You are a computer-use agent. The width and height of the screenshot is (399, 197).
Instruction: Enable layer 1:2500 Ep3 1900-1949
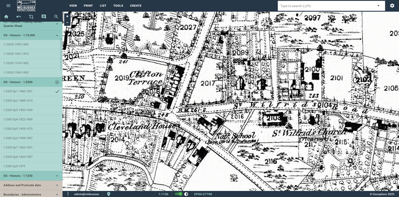[x=31, y=110]
